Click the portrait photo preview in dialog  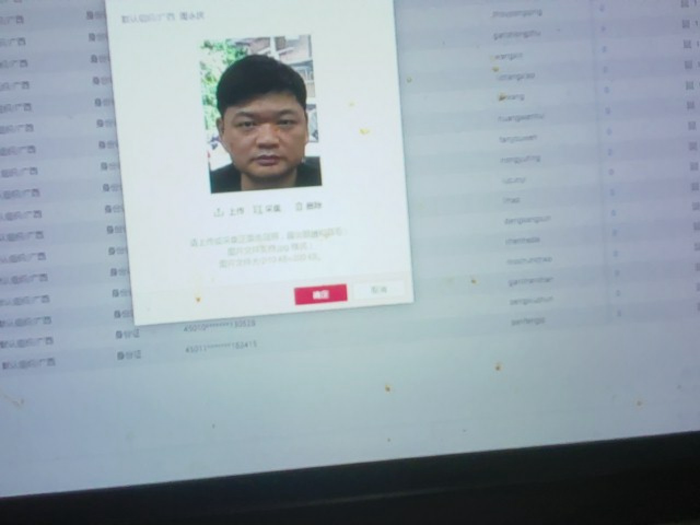click(260, 115)
